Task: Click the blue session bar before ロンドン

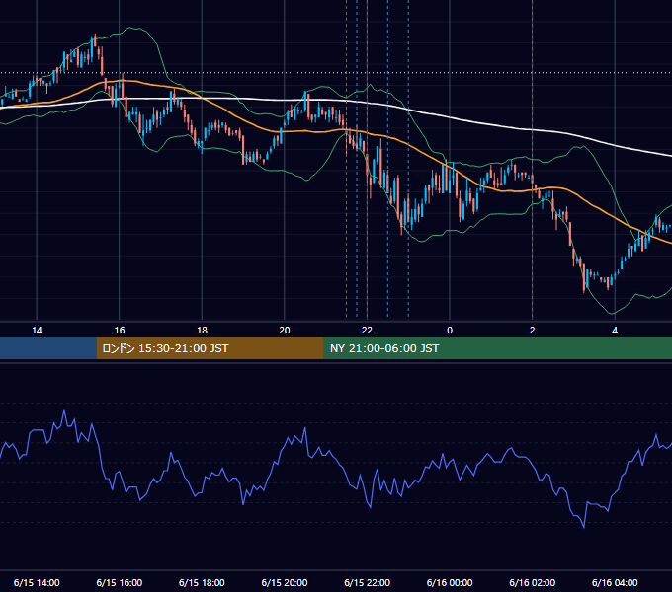Action: pos(48,348)
